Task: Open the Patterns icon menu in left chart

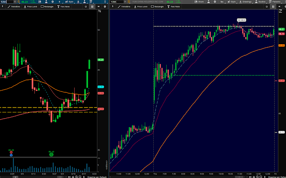Action: 91,2
